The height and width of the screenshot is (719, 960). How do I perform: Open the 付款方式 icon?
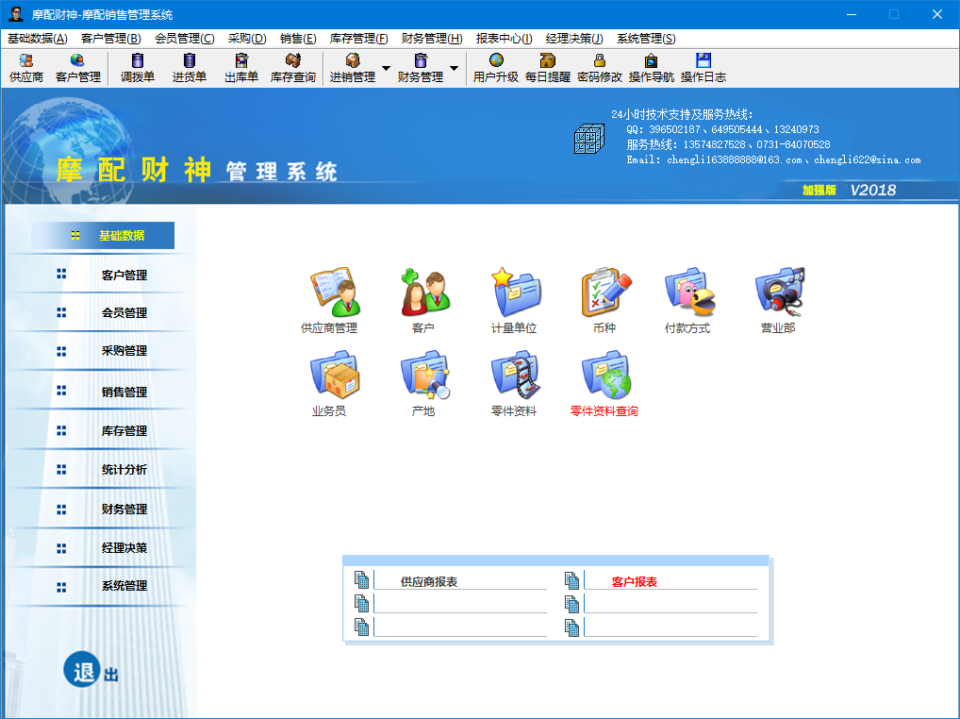(690, 292)
